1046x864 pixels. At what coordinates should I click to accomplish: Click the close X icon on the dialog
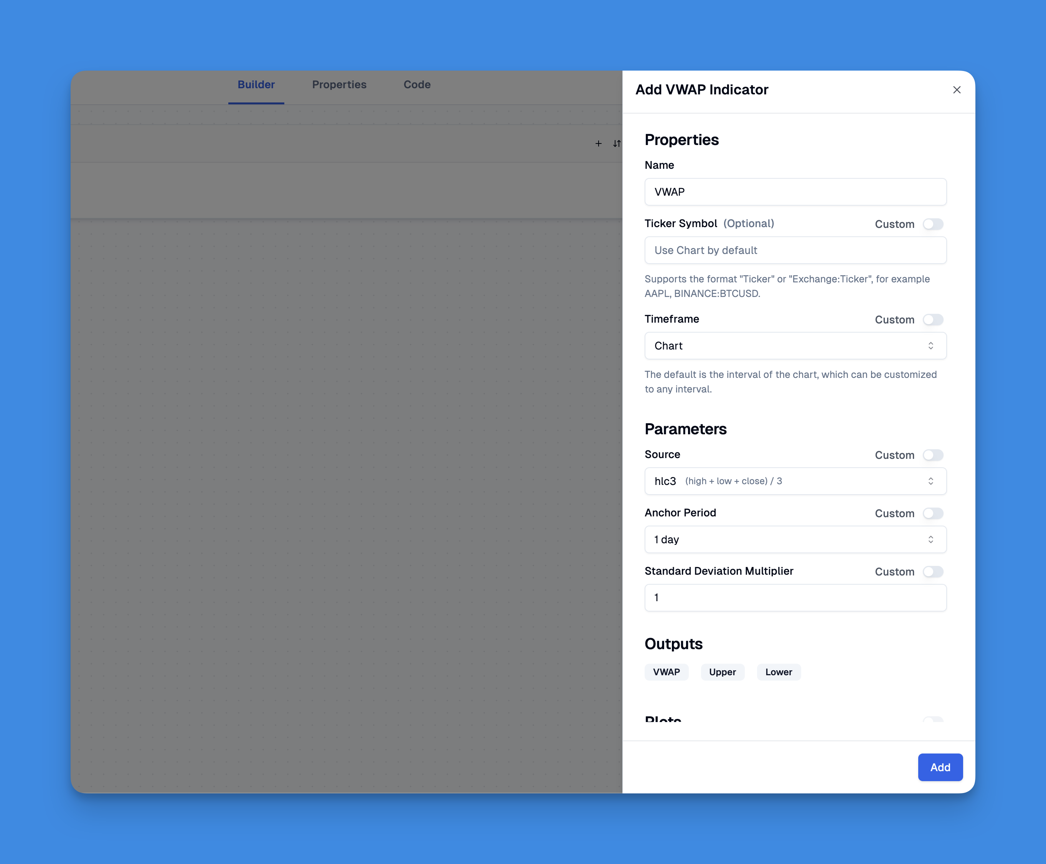(956, 90)
